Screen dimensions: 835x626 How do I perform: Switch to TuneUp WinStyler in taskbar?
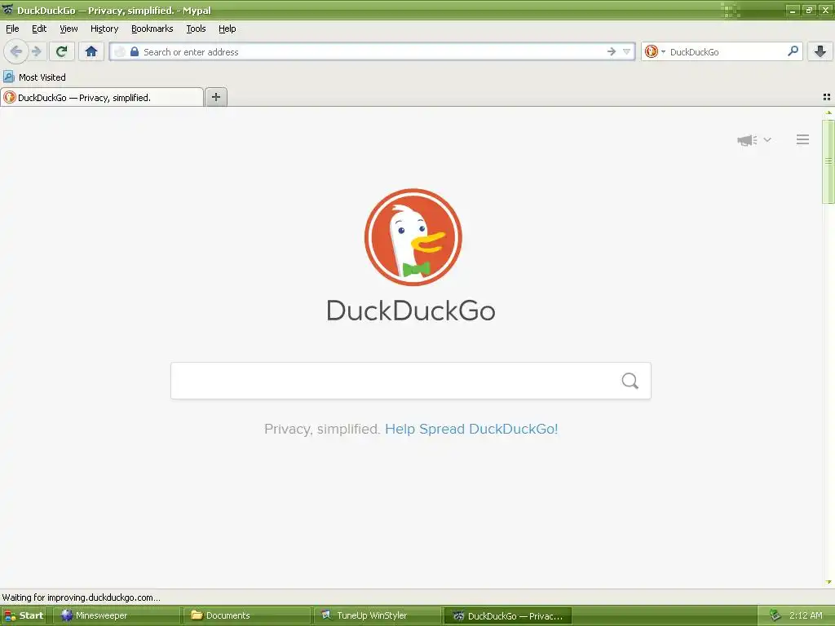coord(378,616)
